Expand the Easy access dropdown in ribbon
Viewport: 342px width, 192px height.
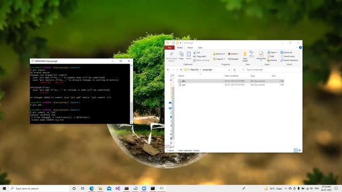(252, 57)
